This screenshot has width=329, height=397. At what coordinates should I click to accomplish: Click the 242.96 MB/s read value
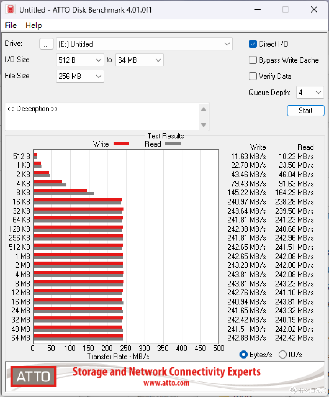(x=294, y=238)
